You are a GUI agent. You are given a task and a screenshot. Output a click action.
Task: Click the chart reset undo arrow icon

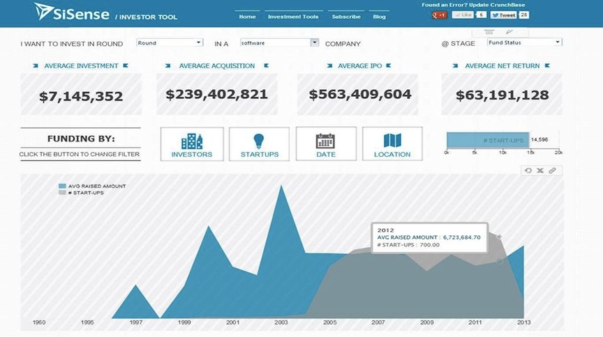[528, 171]
